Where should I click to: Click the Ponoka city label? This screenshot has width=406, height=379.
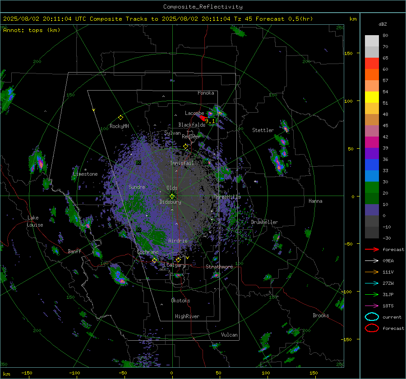click(206, 93)
